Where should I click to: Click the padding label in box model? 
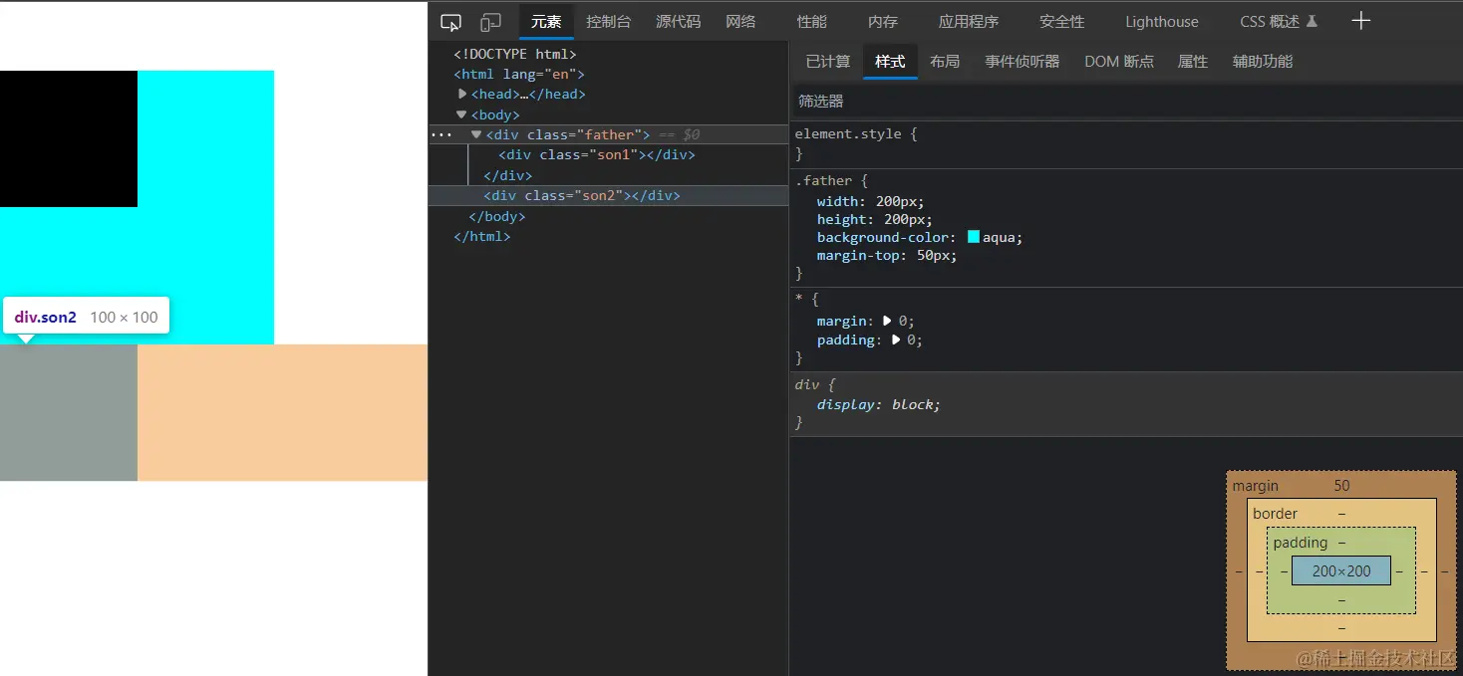pos(1301,543)
